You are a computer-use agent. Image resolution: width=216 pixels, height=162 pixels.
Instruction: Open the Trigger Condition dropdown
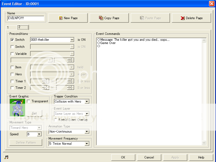click(x=87, y=102)
